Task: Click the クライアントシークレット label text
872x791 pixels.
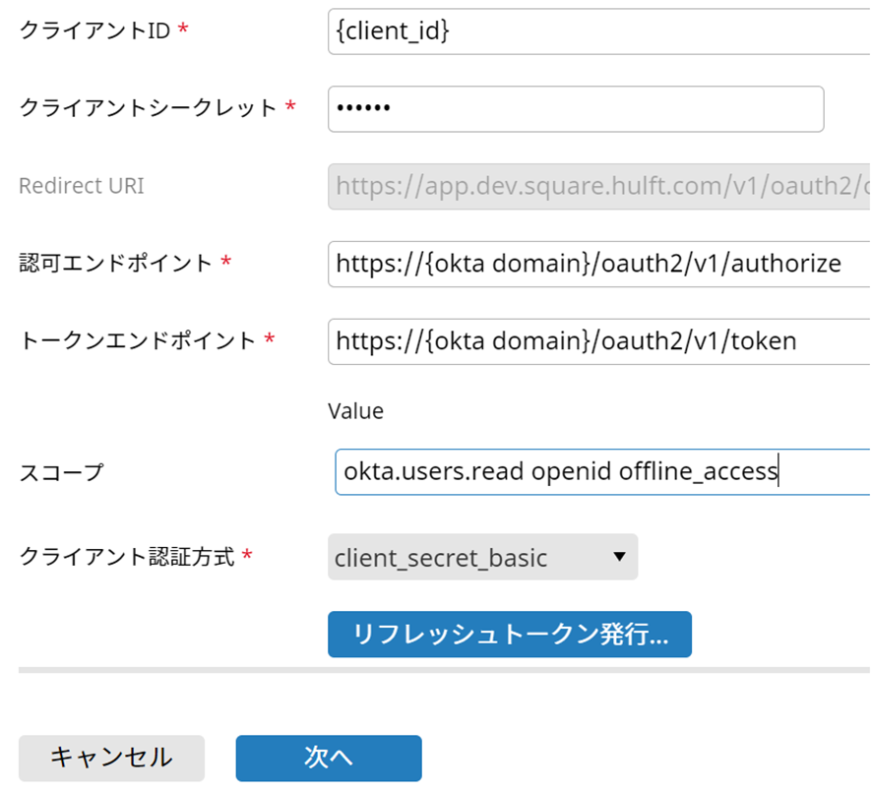Action: pyautogui.click(x=148, y=108)
